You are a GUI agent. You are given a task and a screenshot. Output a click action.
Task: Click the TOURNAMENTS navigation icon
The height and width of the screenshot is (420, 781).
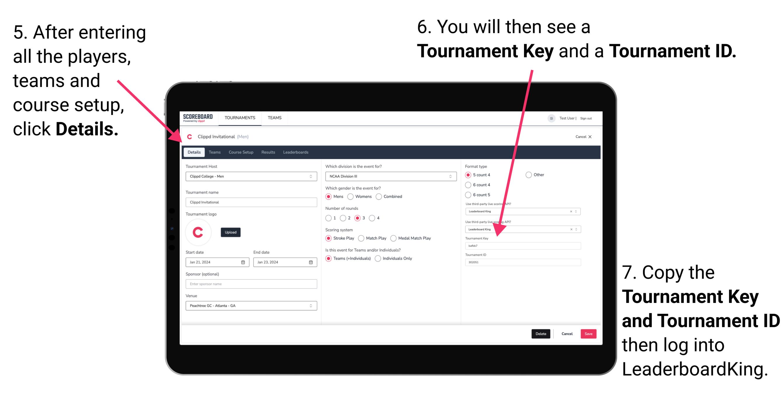(x=240, y=117)
